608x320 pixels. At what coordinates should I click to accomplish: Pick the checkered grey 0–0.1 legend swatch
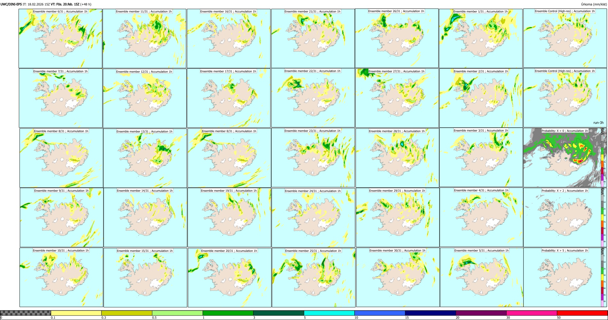point(26,313)
